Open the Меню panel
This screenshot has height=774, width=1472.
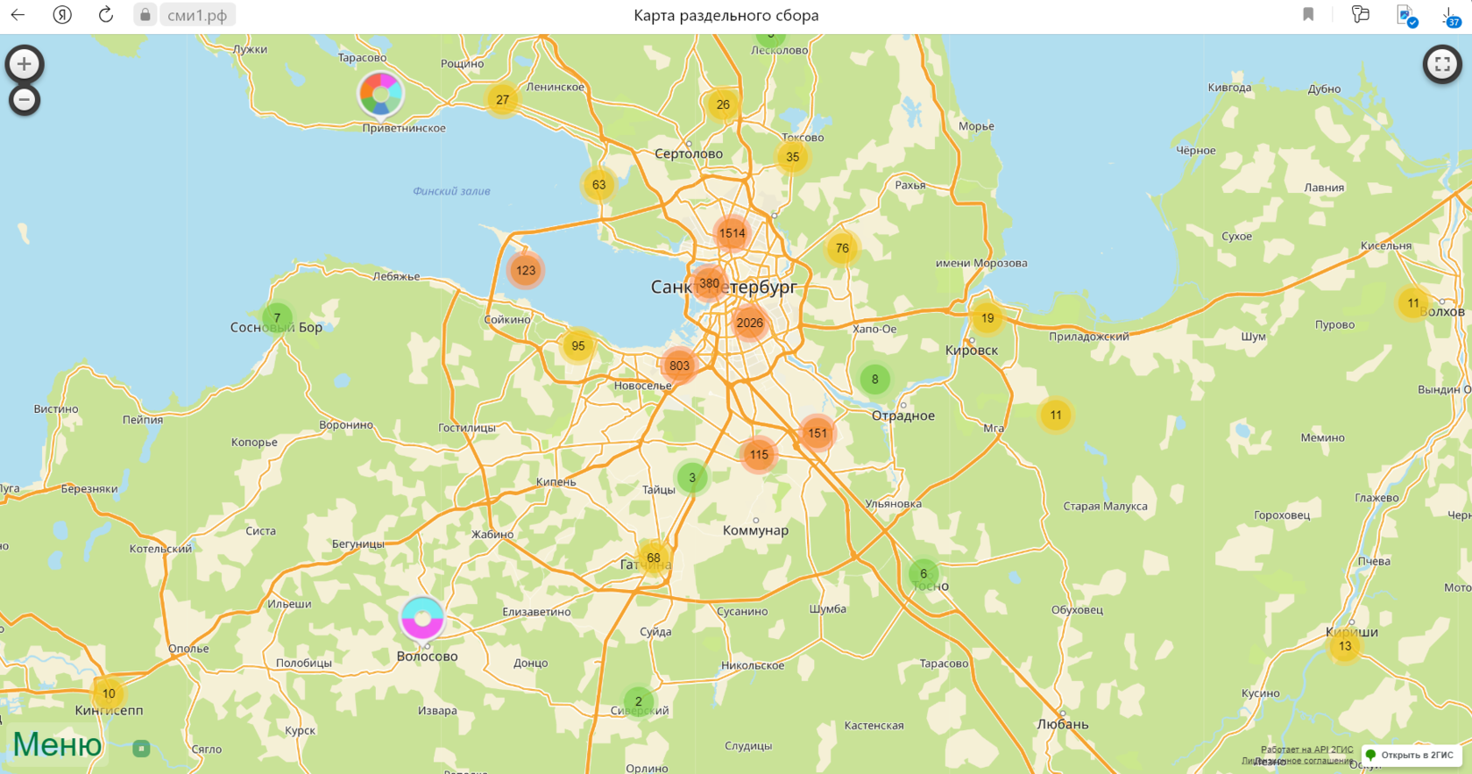pyautogui.click(x=57, y=744)
